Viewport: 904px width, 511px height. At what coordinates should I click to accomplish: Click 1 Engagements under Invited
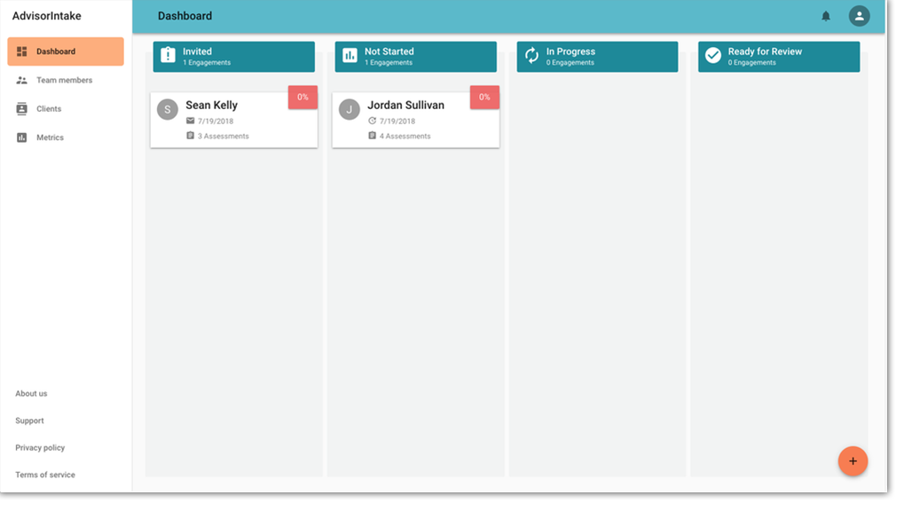pos(207,62)
